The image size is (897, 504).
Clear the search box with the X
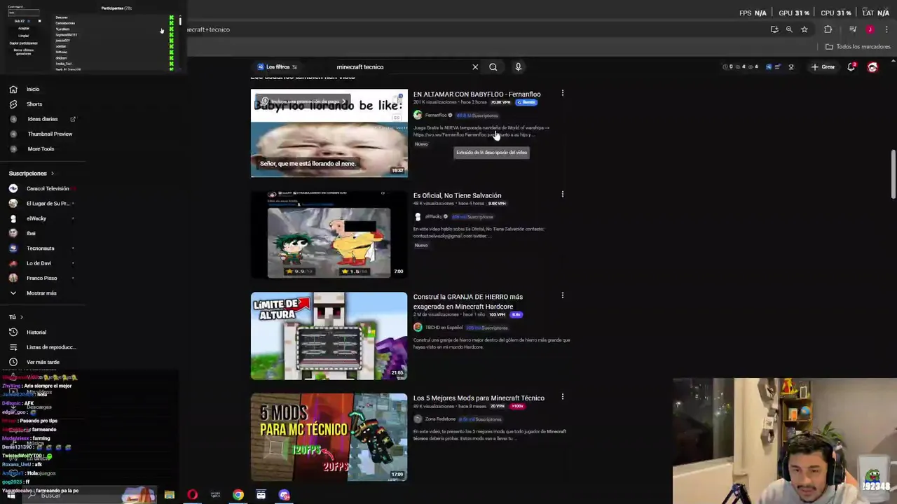point(475,67)
